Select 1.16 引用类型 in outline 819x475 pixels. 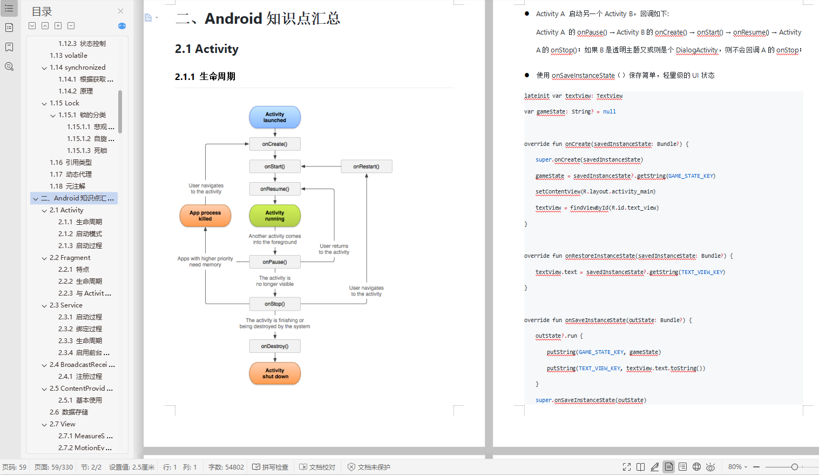pos(71,163)
